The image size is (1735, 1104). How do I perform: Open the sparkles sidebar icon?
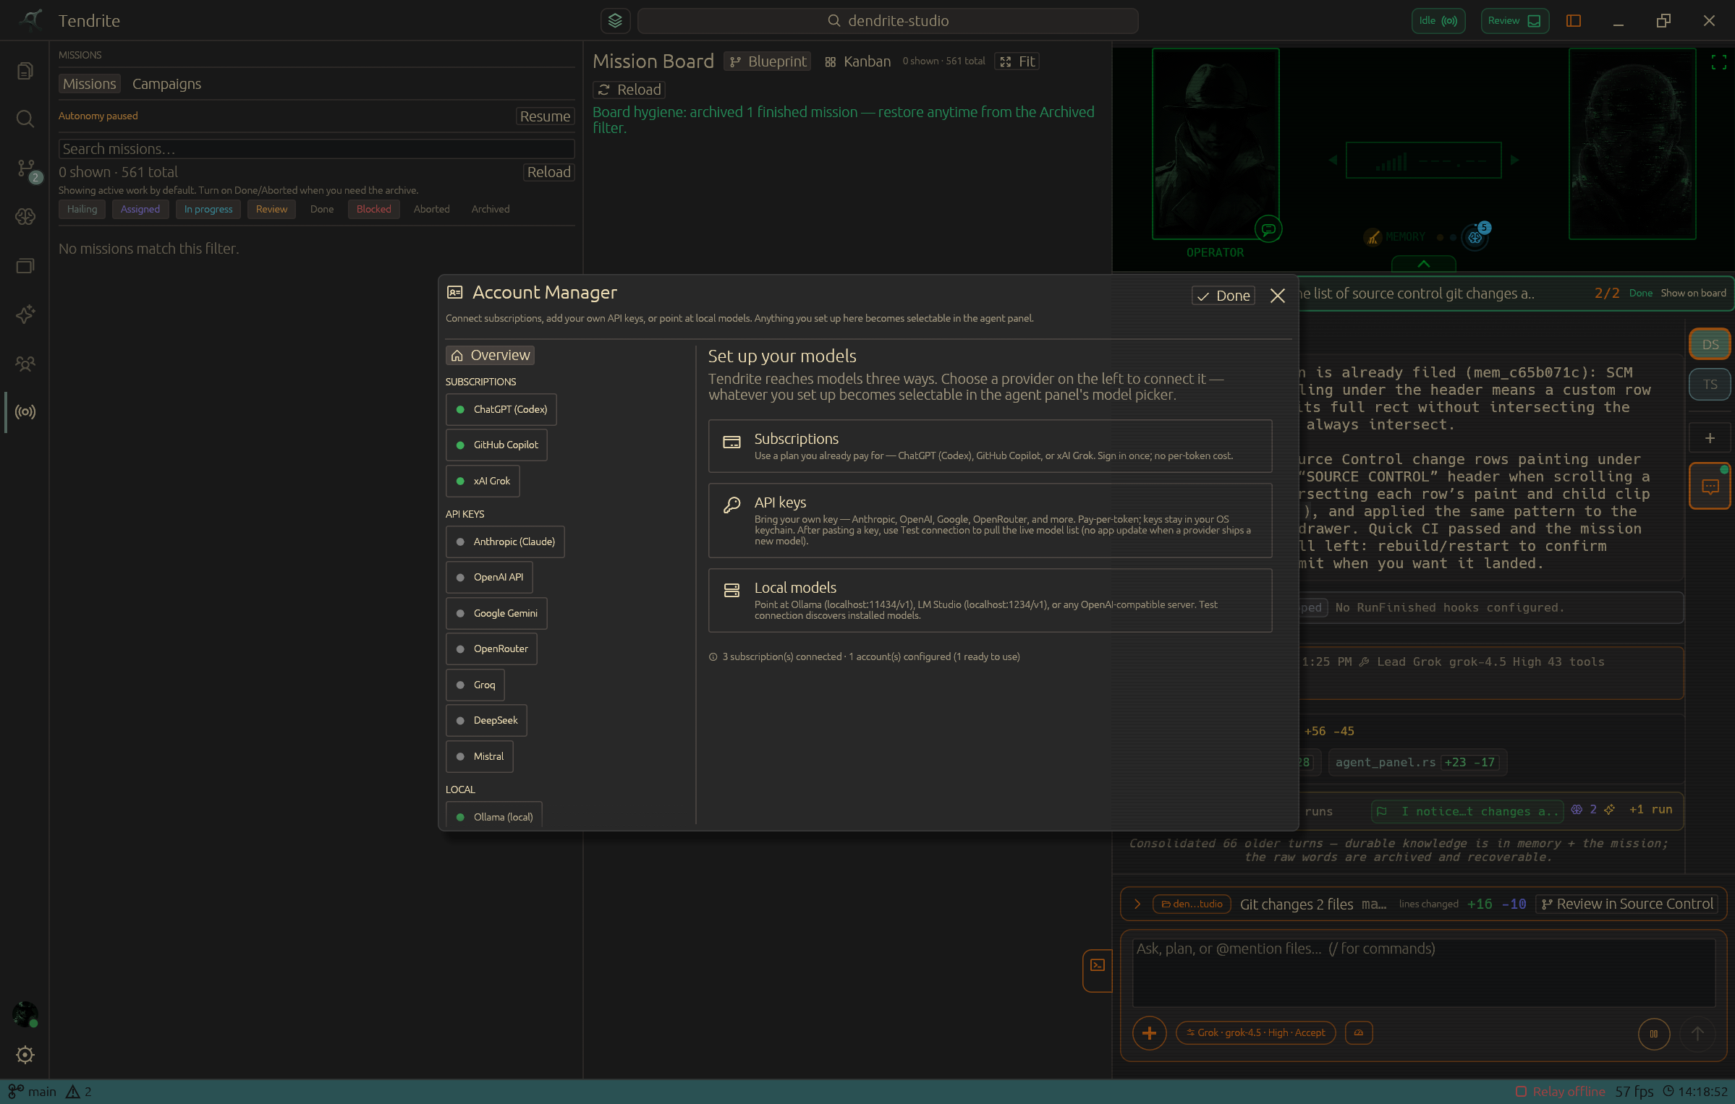click(x=25, y=314)
